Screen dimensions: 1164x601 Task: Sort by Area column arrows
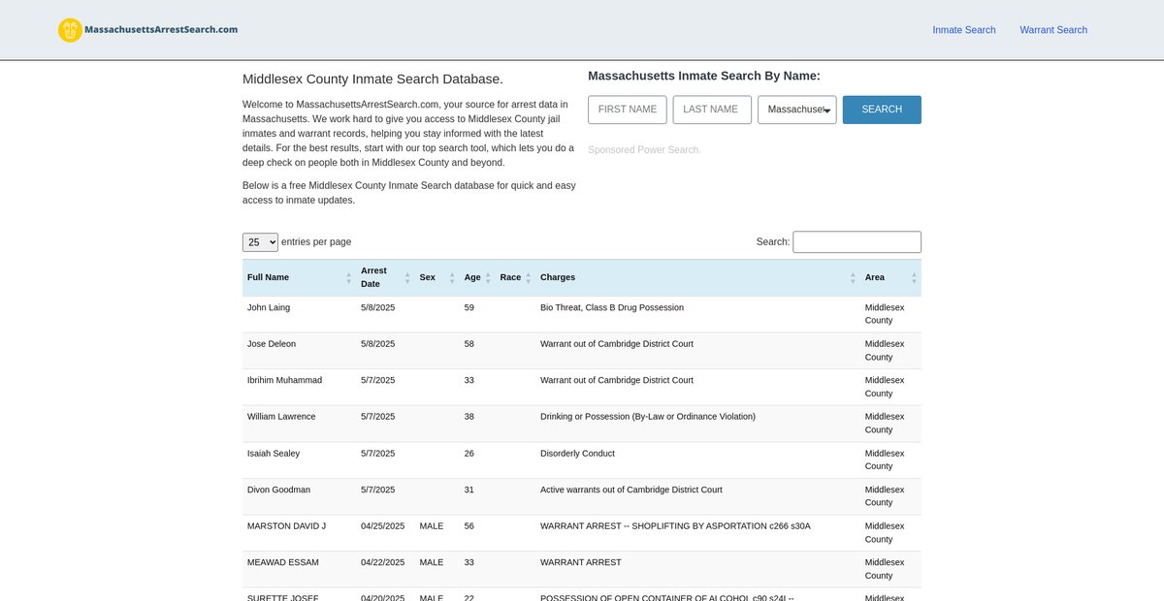(914, 278)
